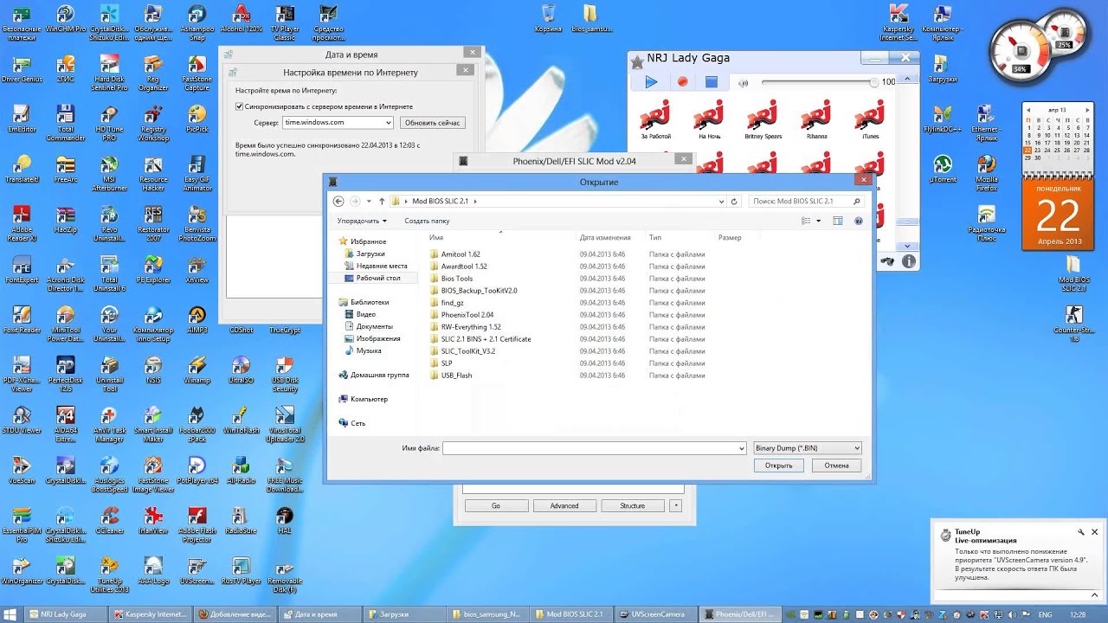This screenshot has height=623, width=1108.
Task: Open the help icon in Open dialog
Action: [858, 221]
